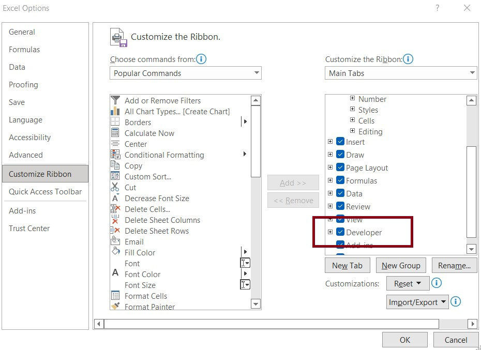Click info icon next to Reset button

click(437, 283)
